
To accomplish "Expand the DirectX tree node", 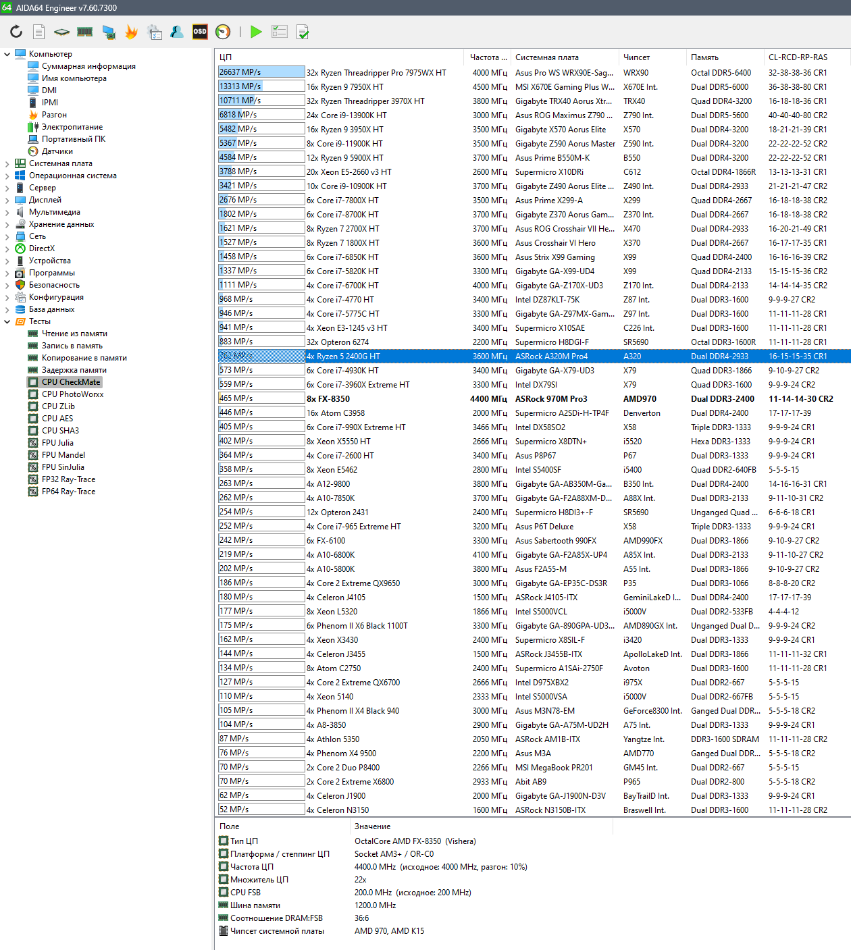I will [7, 248].
